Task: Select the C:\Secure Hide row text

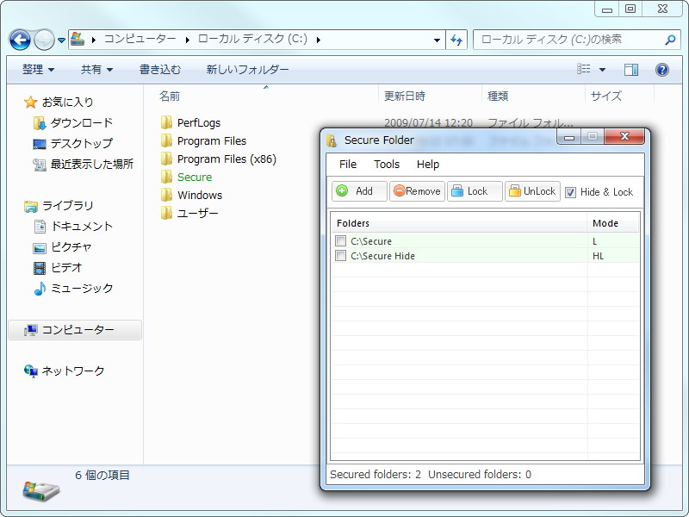Action: [382, 256]
